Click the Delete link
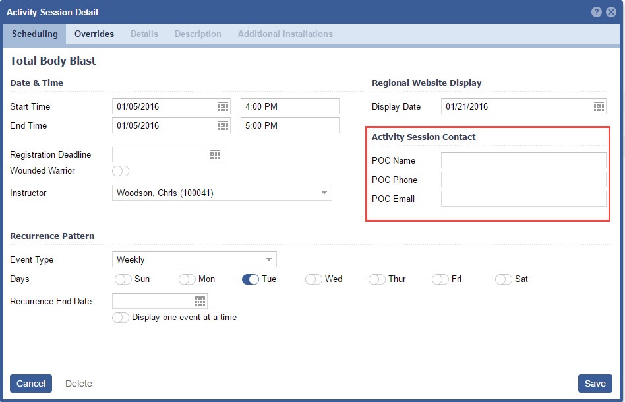This screenshot has width=625, height=402. click(78, 384)
